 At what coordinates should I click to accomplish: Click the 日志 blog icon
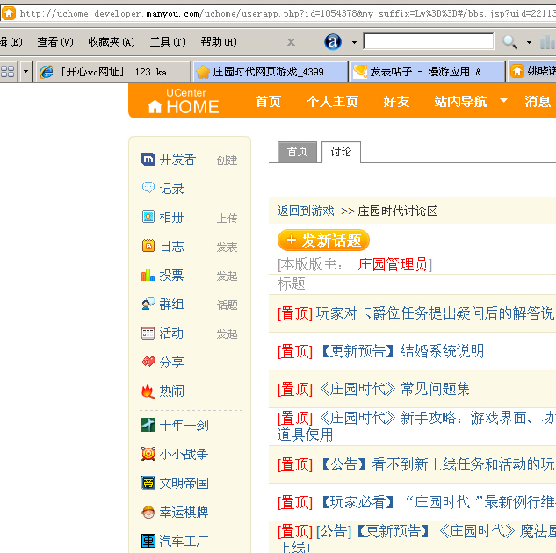pos(148,247)
